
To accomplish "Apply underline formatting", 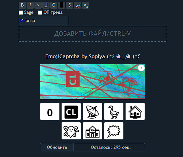I will pos(46,5).
